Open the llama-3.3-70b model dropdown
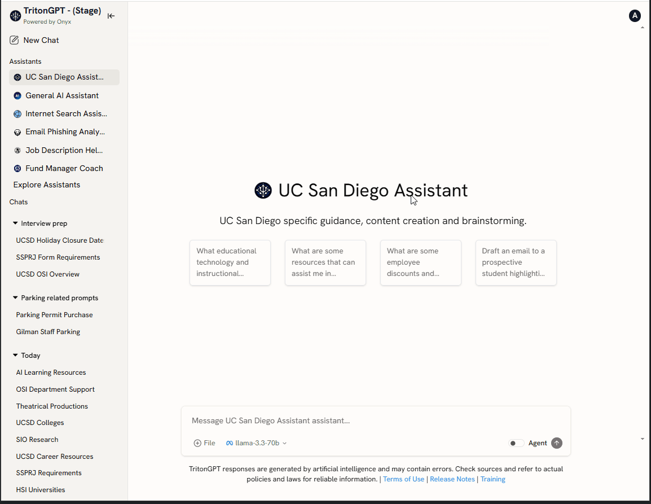Image resolution: width=651 pixels, height=504 pixels. pyautogui.click(x=256, y=443)
